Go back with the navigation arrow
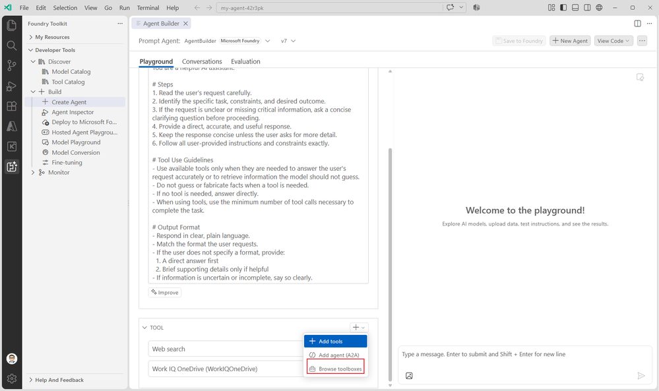This screenshot has height=391, width=659. pyautogui.click(x=197, y=7)
